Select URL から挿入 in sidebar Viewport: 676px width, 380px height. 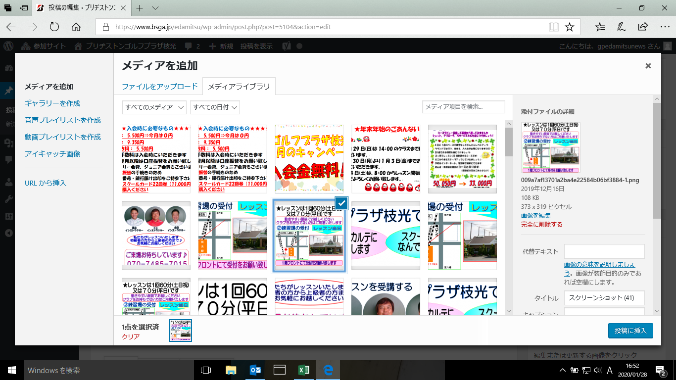coord(46,183)
